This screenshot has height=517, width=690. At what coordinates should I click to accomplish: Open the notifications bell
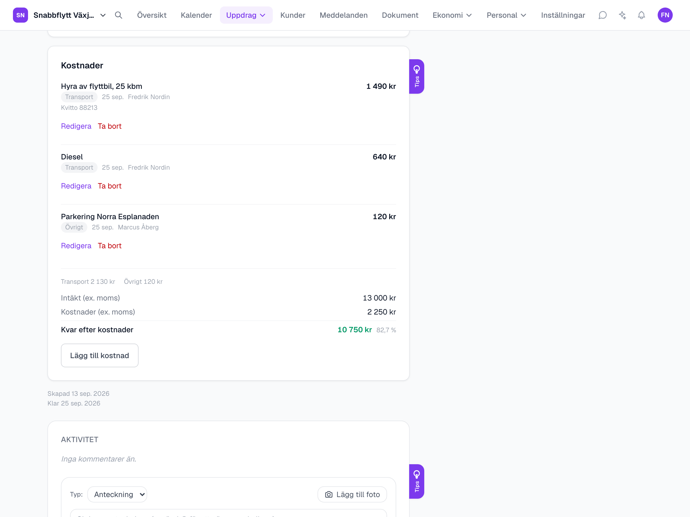[641, 15]
